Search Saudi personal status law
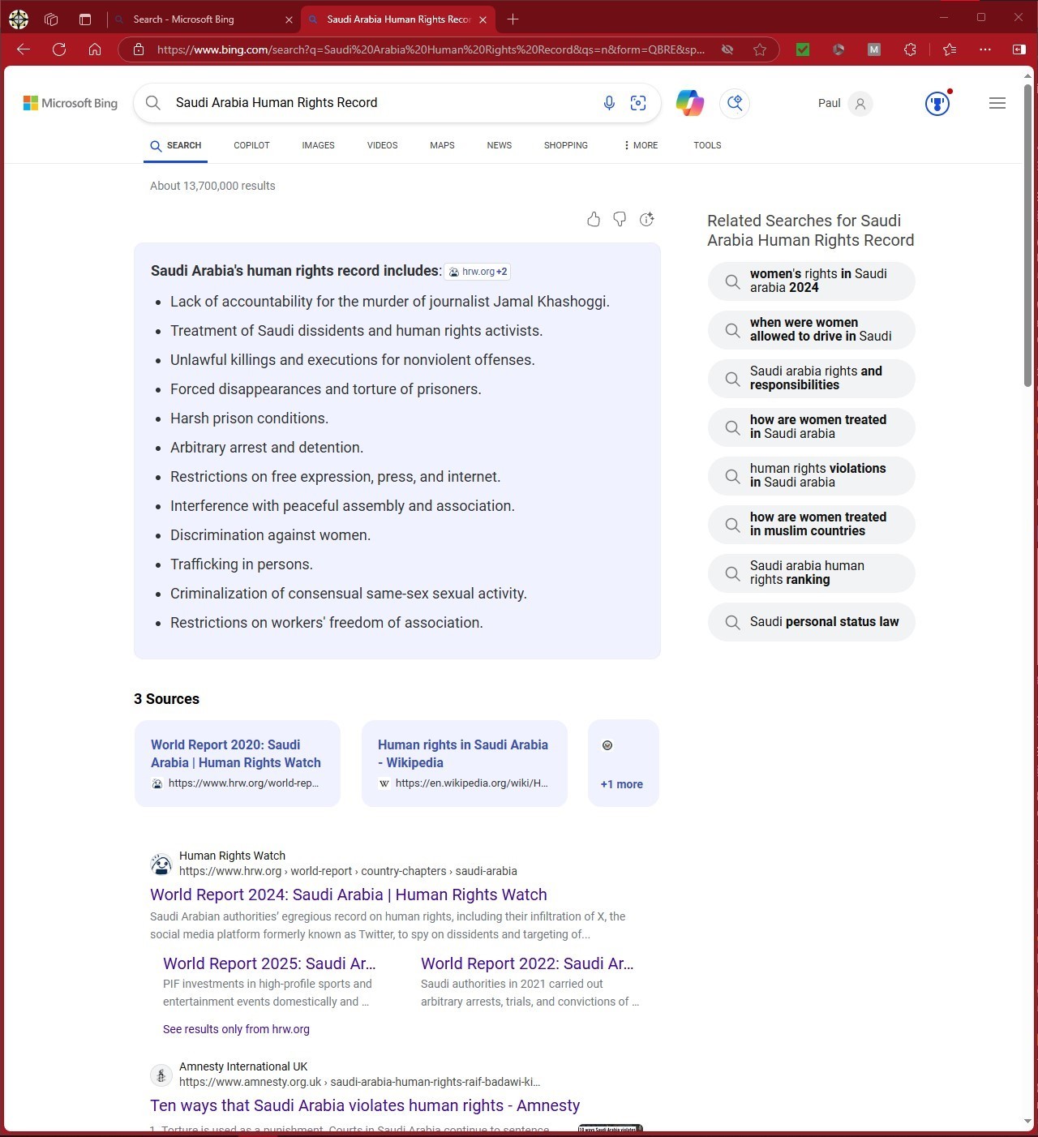The height and width of the screenshot is (1137, 1038). (x=811, y=622)
